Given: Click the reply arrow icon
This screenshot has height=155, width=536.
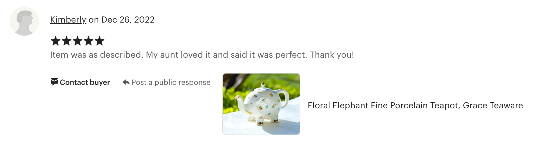Looking at the screenshot, I should point(126,82).
